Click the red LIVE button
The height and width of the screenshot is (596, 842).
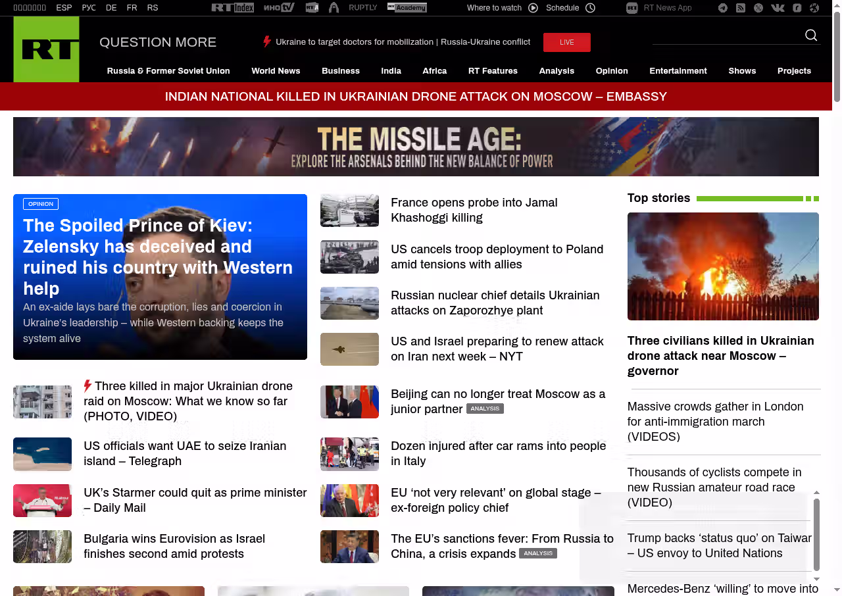(x=567, y=42)
